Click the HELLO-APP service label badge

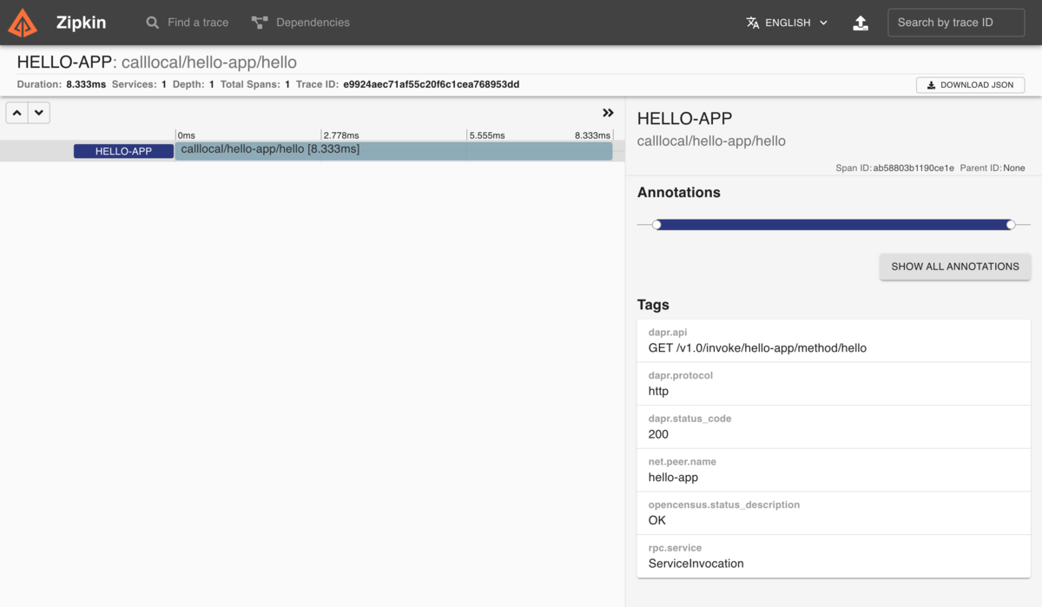(x=123, y=151)
